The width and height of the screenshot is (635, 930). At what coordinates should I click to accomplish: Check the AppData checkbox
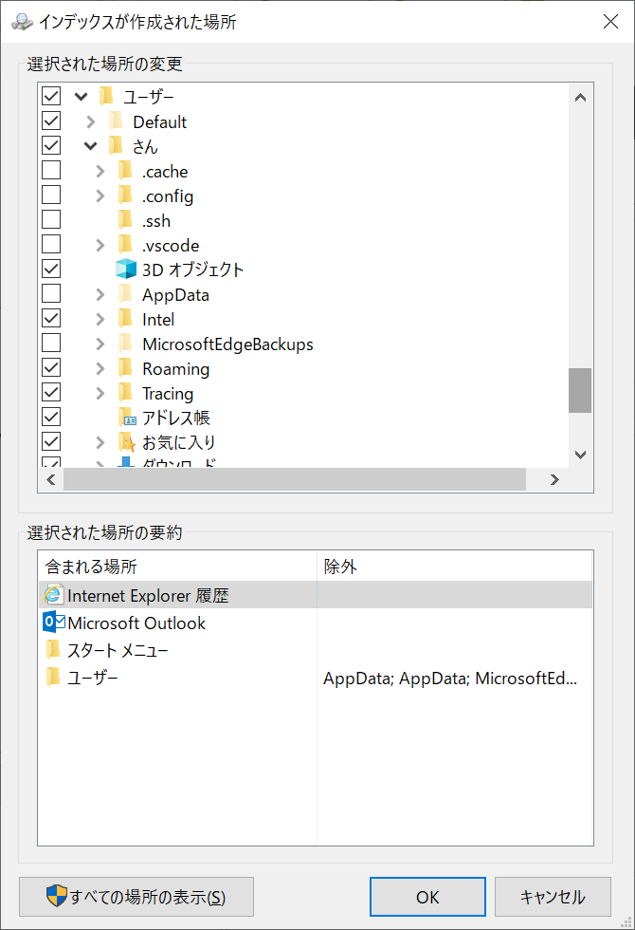[51, 293]
